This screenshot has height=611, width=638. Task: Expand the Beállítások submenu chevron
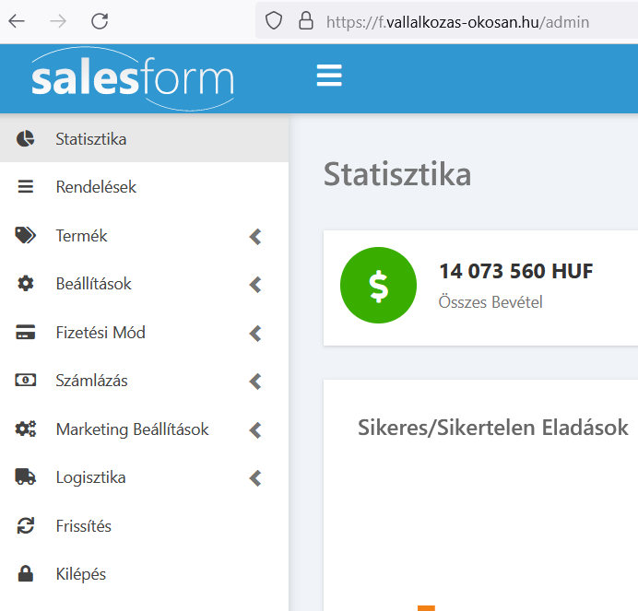tap(255, 285)
